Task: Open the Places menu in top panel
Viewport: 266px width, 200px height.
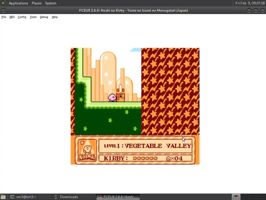Action: (x=36, y=3)
